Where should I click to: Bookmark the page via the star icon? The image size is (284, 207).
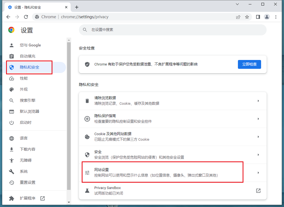point(247,17)
